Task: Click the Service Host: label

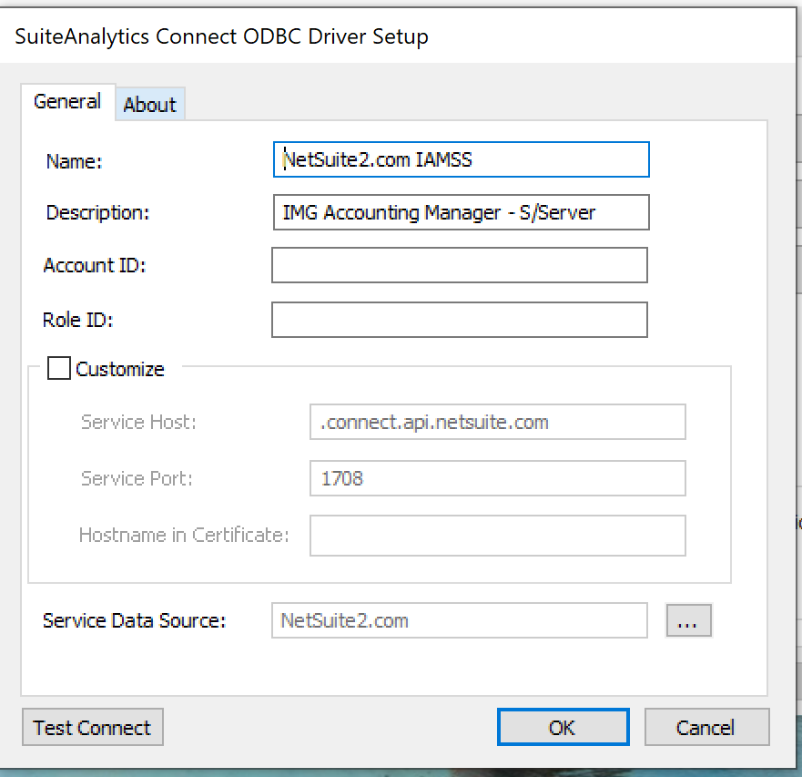Action: 138,422
